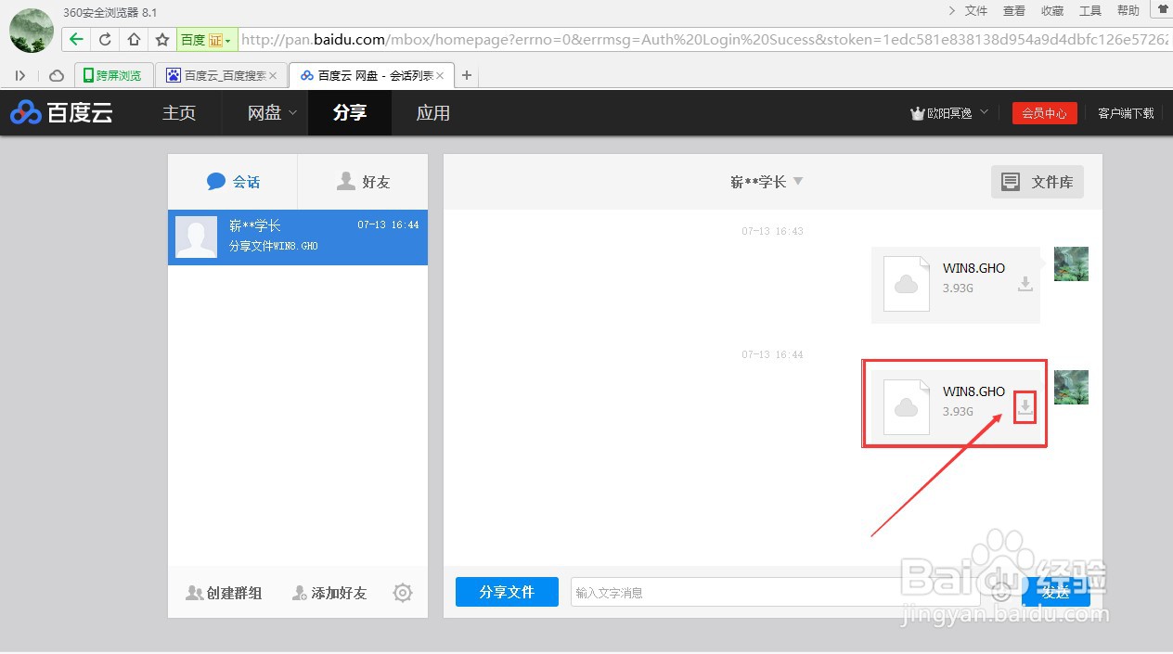Open a new tab with the plus button
1173x654 pixels.
[467, 75]
